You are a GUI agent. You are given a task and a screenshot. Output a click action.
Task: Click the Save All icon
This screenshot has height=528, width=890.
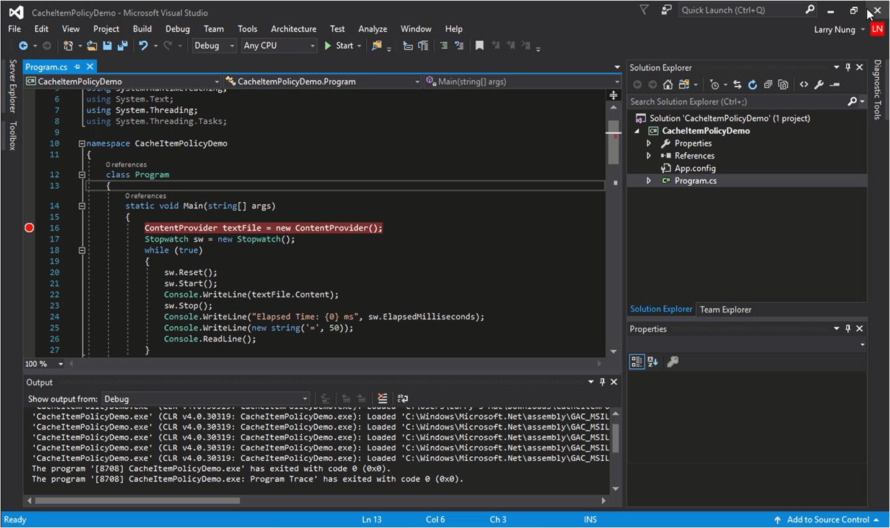[122, 46]
